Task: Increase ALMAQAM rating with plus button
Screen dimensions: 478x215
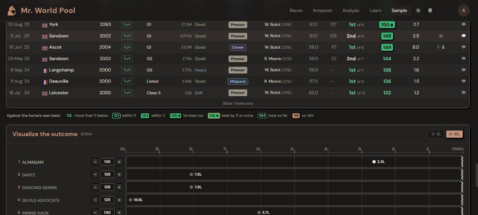Action: [x=119, y=162]
